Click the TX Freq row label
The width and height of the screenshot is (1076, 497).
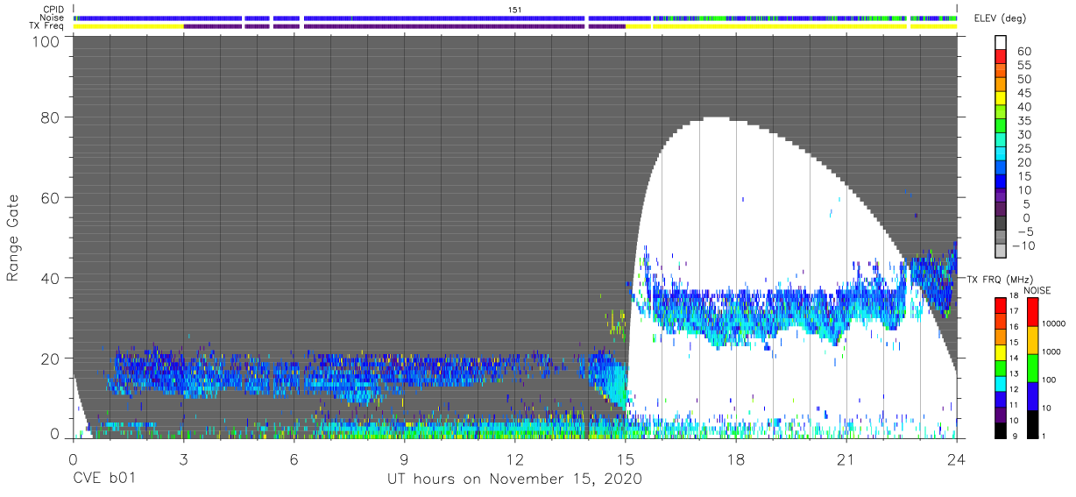coord(48,26)
